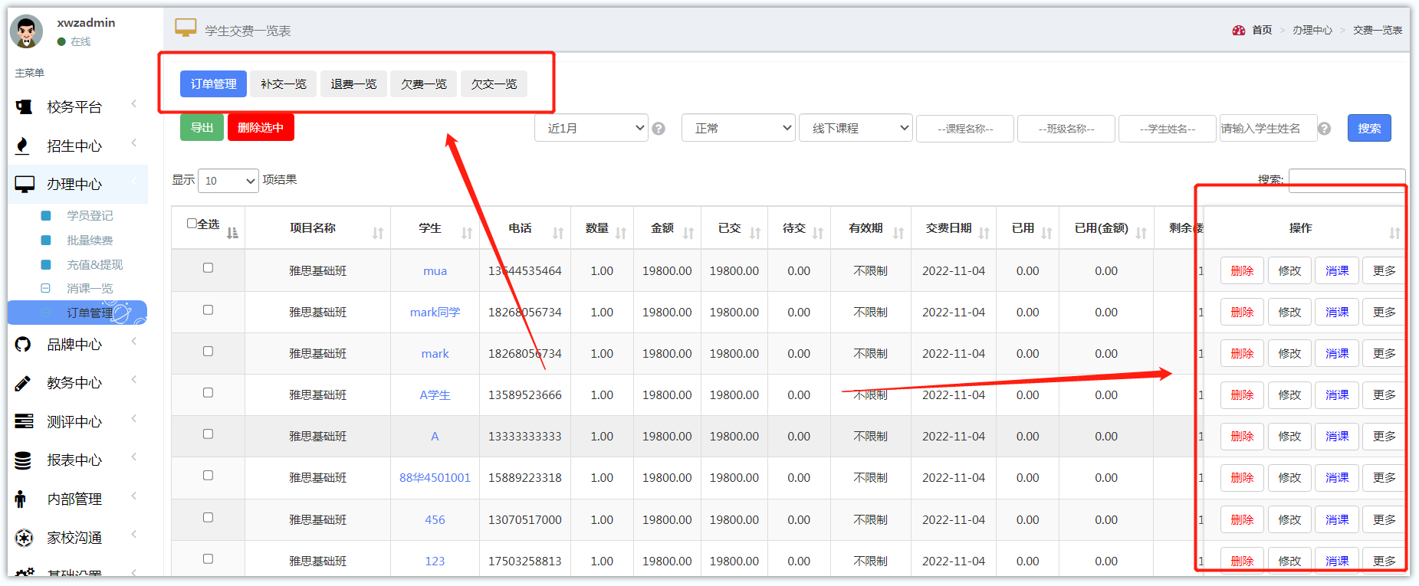
Task: Click the 品牌中心 github icon
Action: tap(23, 345)
